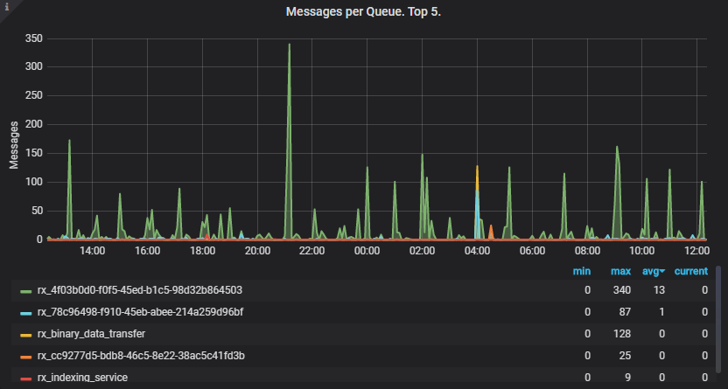Click the panel info icon in top-left corner

point(5,5)
